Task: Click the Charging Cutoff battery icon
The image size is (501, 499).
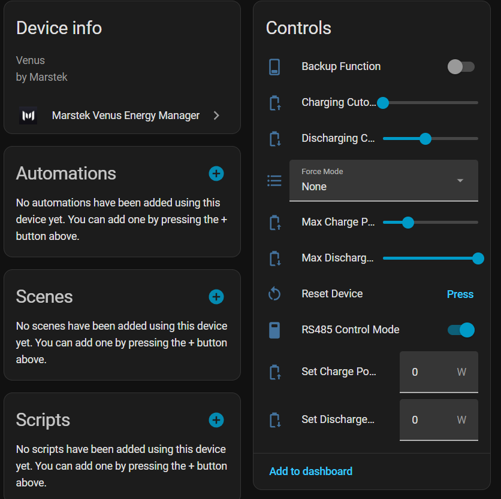Action: click(x=274, y=102)
